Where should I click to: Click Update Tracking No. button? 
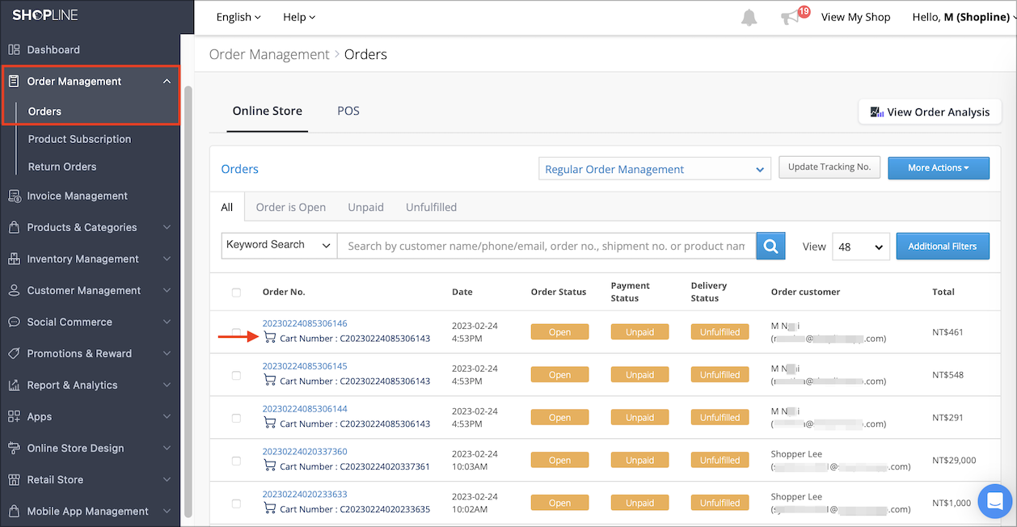[829, 167]
